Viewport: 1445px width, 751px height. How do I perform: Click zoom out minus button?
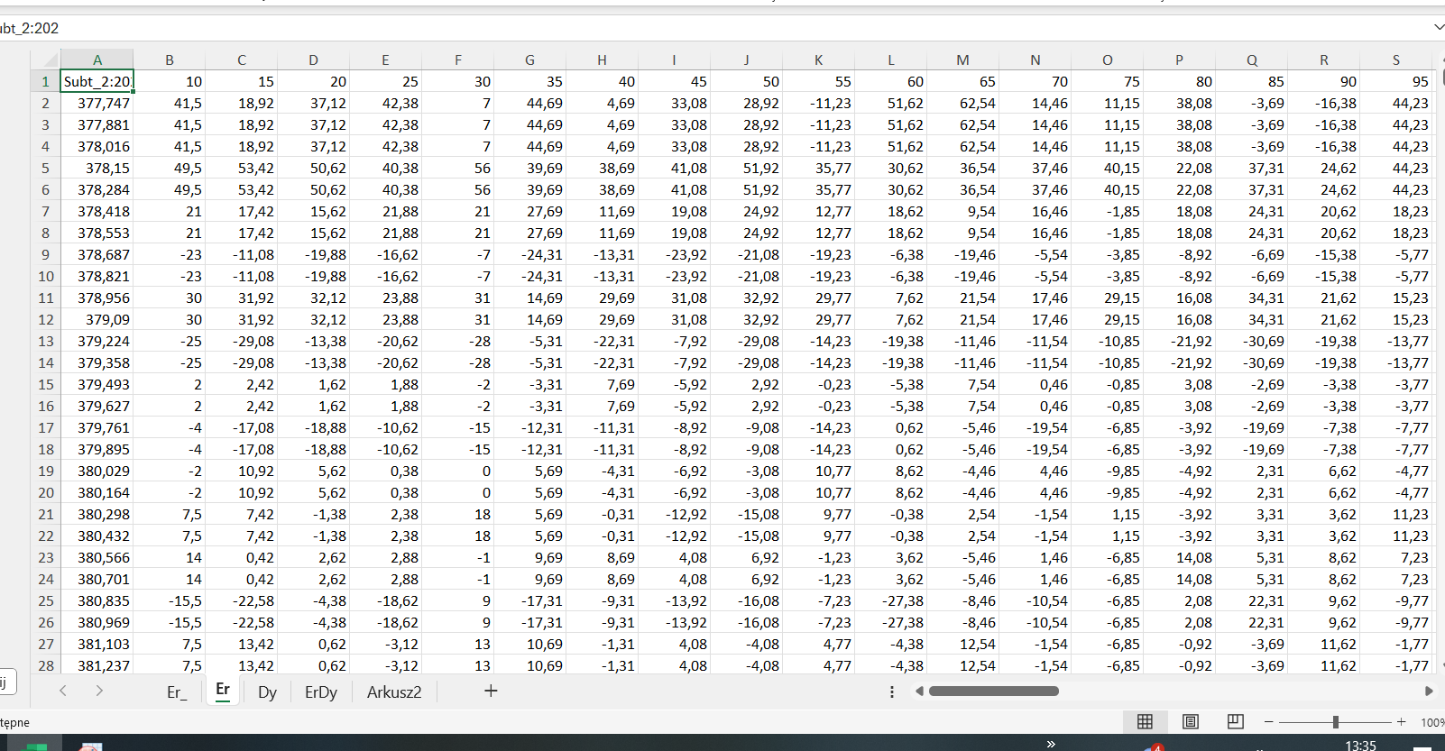(x=1269, y=722)
